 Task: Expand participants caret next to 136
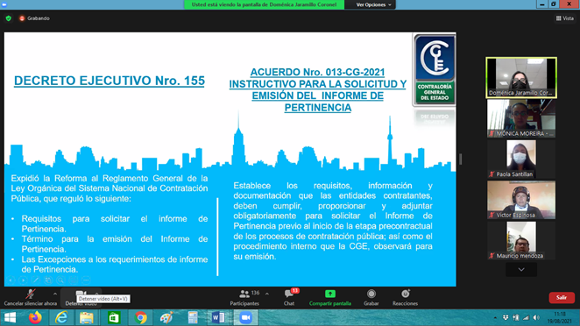click(267, 294)
